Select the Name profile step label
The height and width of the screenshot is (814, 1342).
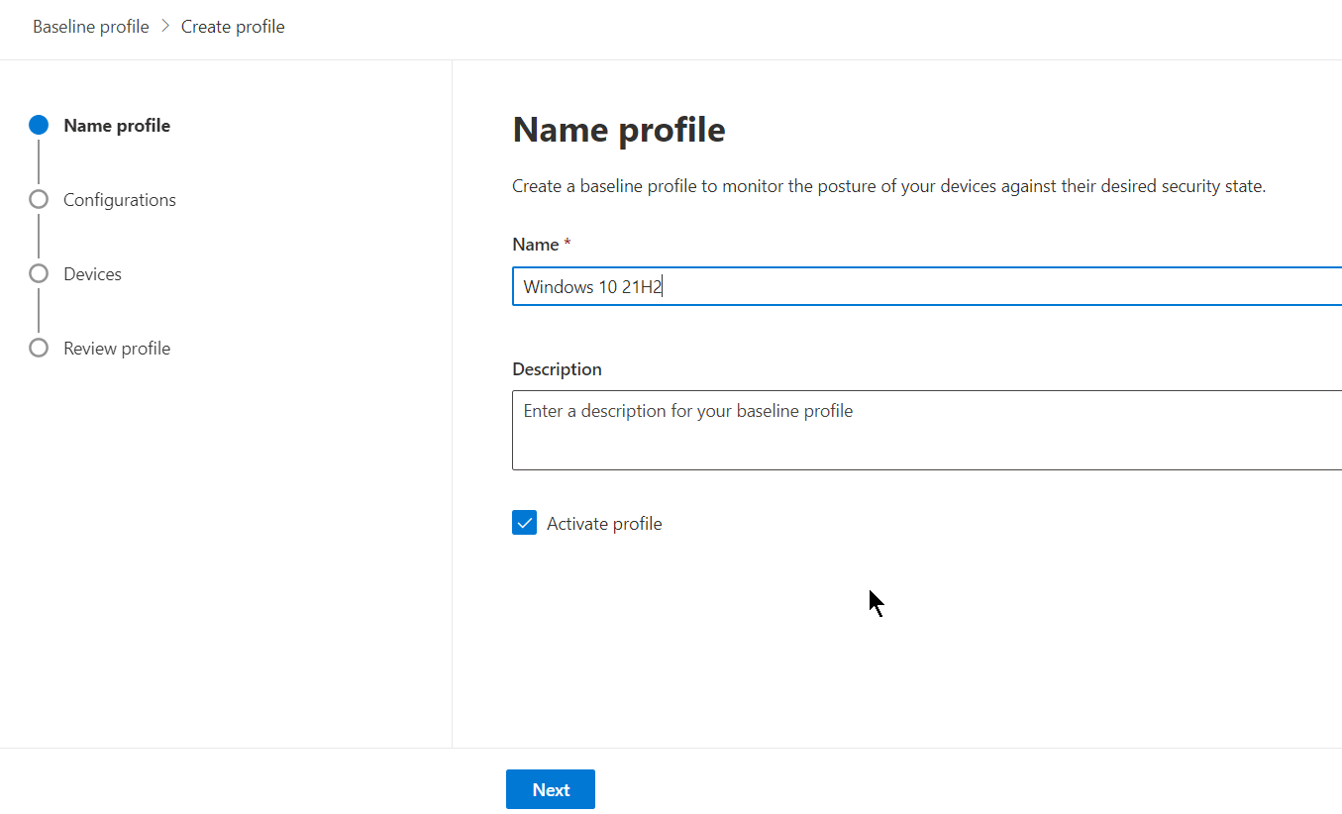[x=117, y=126]
